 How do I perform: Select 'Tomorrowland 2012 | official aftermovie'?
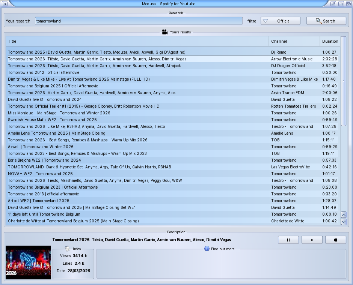pyautogui.click(x=173, y=72)
